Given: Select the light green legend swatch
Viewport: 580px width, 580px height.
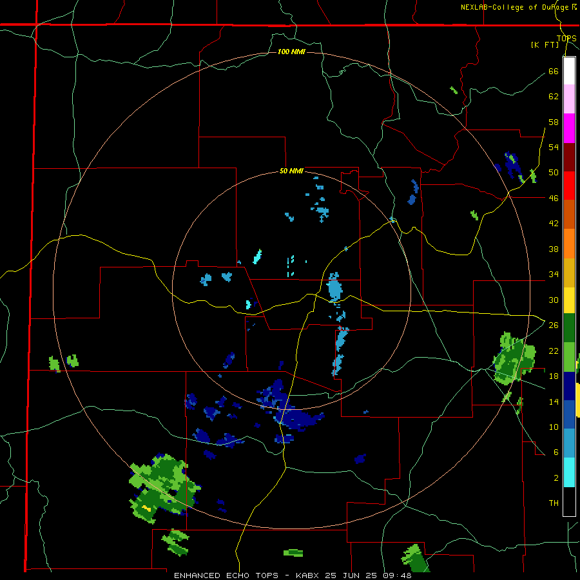Looking at the screenshot, I should tap(569, 357).
